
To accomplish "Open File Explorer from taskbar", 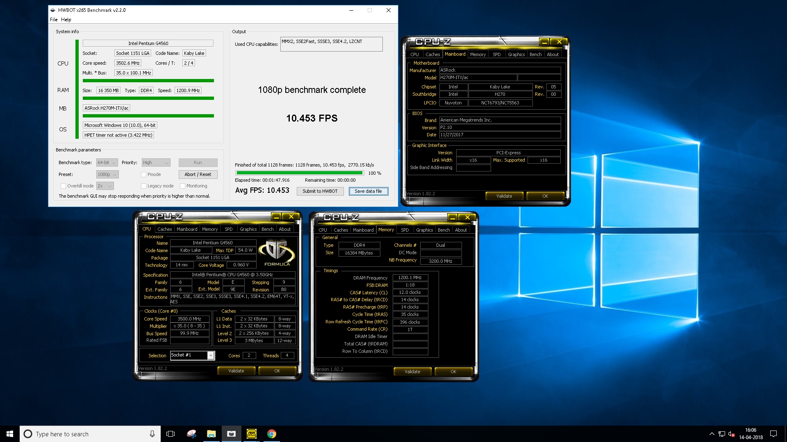I will coord(211,434).
